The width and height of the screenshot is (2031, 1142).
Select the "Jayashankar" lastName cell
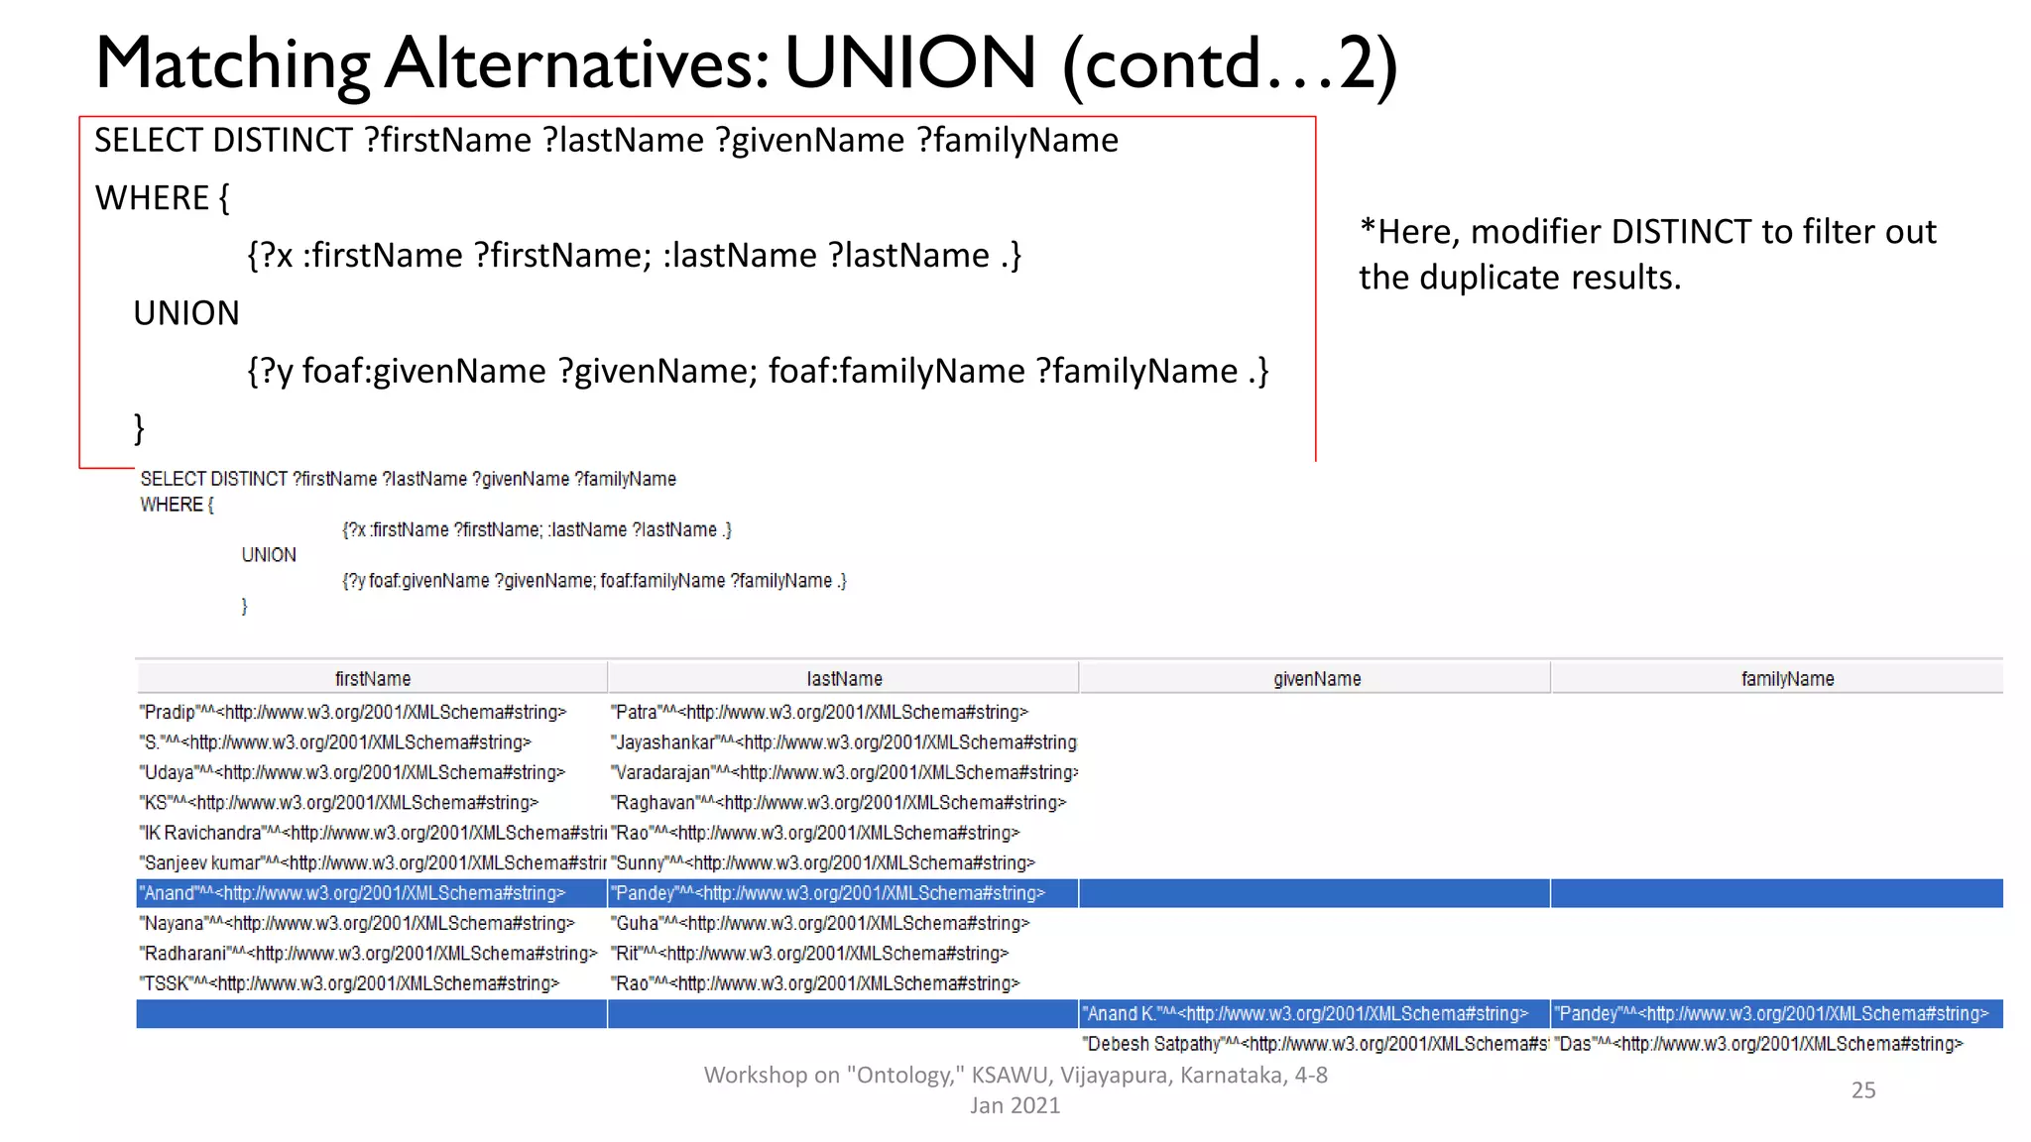pyautogui.click(x=843, y=742)
